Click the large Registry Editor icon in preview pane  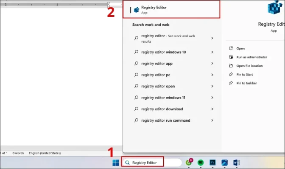point(273,9)
